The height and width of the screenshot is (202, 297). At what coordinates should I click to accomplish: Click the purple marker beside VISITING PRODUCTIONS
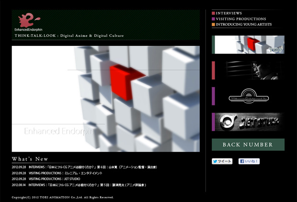pyautogui.click(x=214, y=19)
